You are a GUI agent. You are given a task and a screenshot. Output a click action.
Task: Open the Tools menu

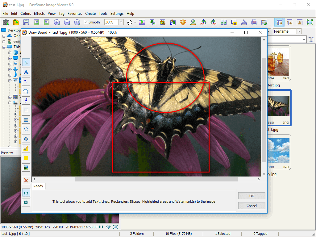coord(103,14)
